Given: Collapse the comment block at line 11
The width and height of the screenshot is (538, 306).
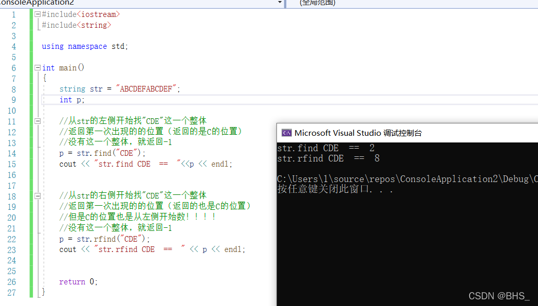Looking at the screenshot, I should (x=37, y=122).
